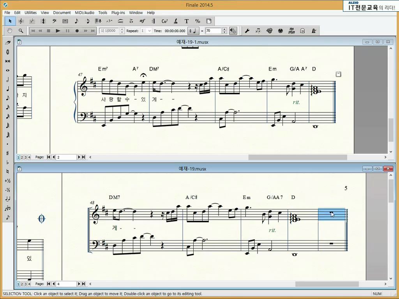Screen dimensions: 399x299
Task: Rewind to beginning with playback control
Action: click(x=33, y=31)
